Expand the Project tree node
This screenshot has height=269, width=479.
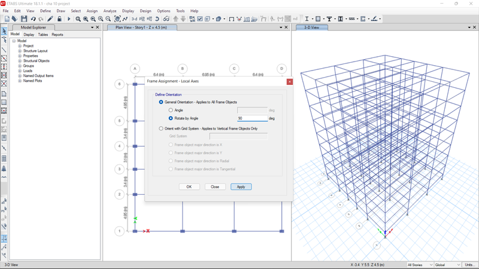pos(20,46)
